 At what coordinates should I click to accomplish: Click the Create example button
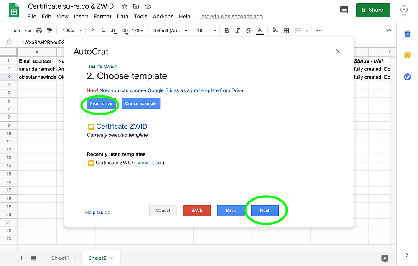(141, 103)
